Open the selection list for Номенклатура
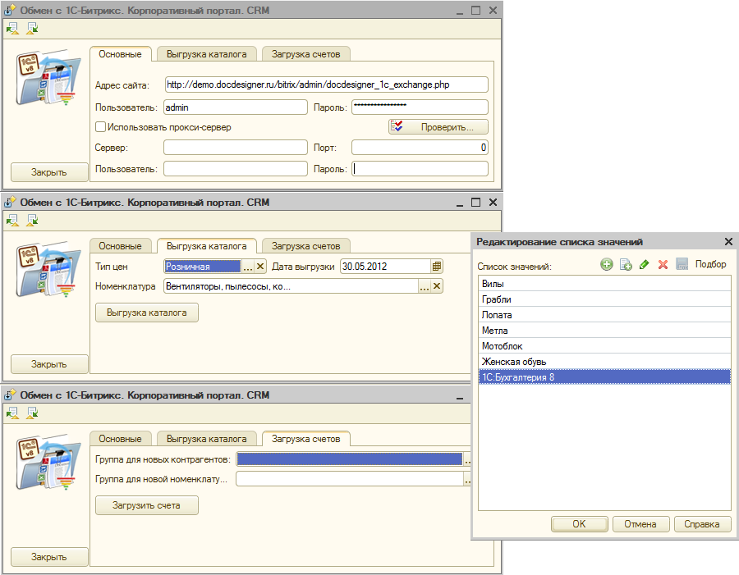This screenshot has width=739, height=575. [x=425, y=285]
